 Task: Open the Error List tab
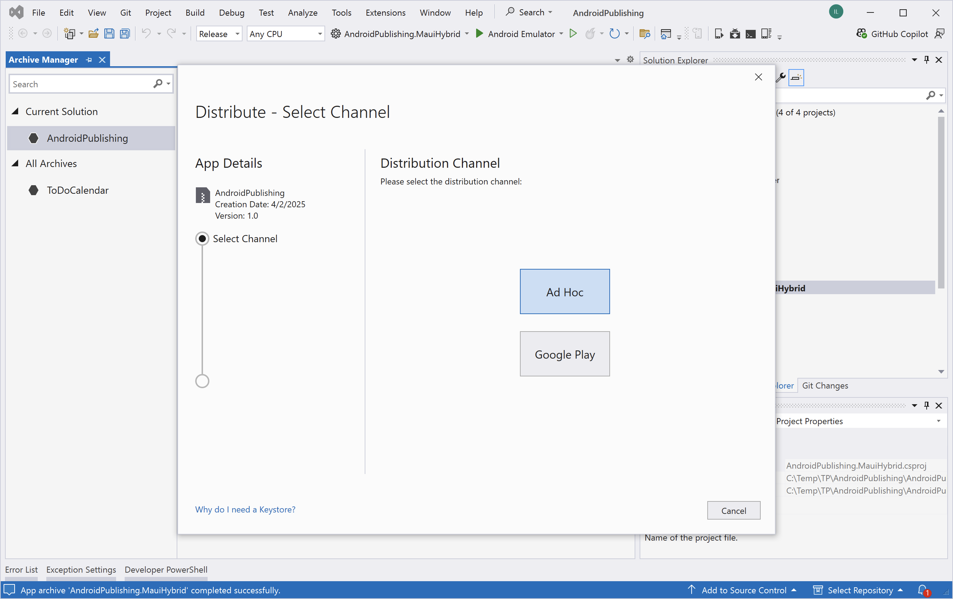tap(21, 570)
